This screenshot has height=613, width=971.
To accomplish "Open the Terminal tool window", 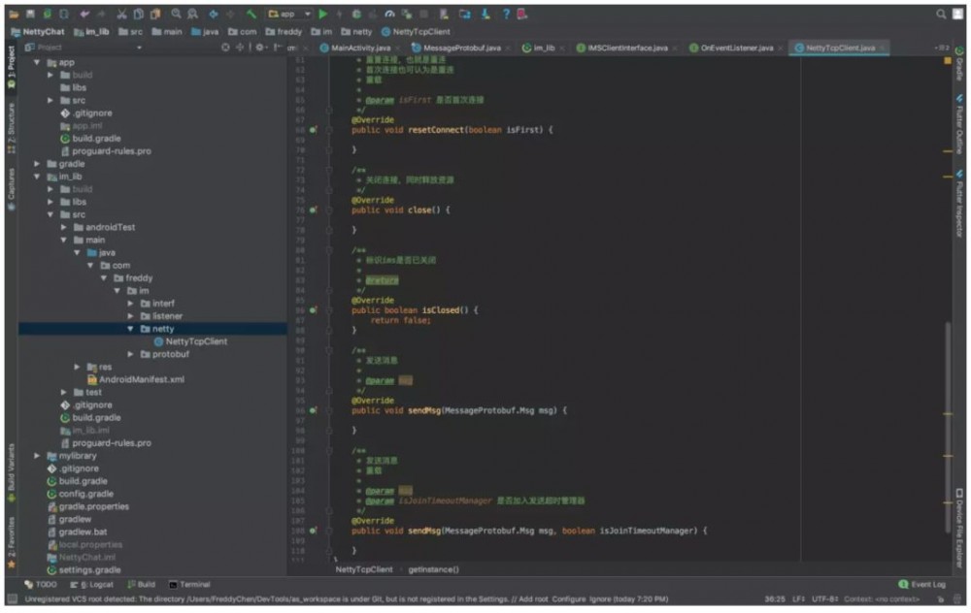I will [189, 585].
